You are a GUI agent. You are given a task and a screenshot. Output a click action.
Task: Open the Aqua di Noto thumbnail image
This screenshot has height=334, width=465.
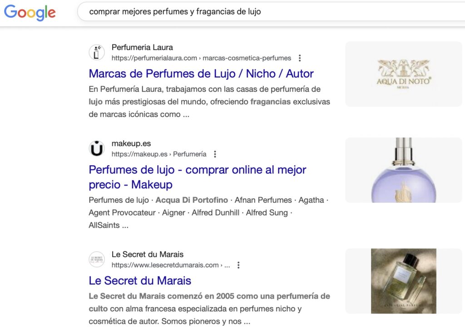click(x=404, y=74)
